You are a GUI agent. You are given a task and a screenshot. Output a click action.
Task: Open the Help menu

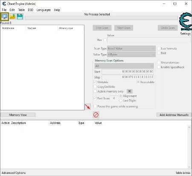point(57,10)
